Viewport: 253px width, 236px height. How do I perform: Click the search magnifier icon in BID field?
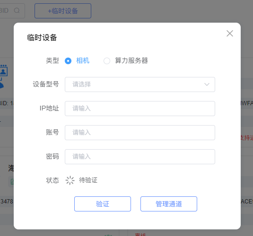(17, 11)
